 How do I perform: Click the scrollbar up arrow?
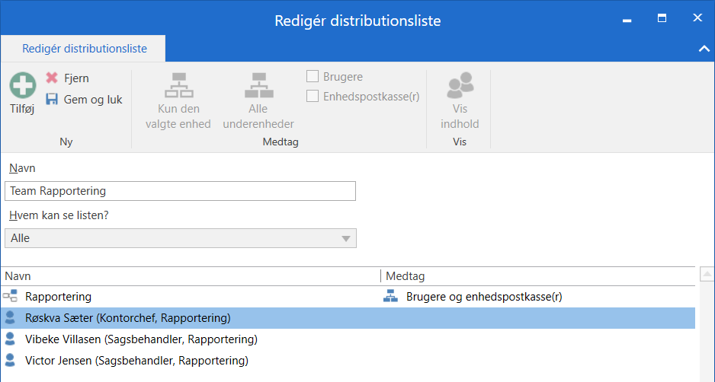tap(707, 274)
